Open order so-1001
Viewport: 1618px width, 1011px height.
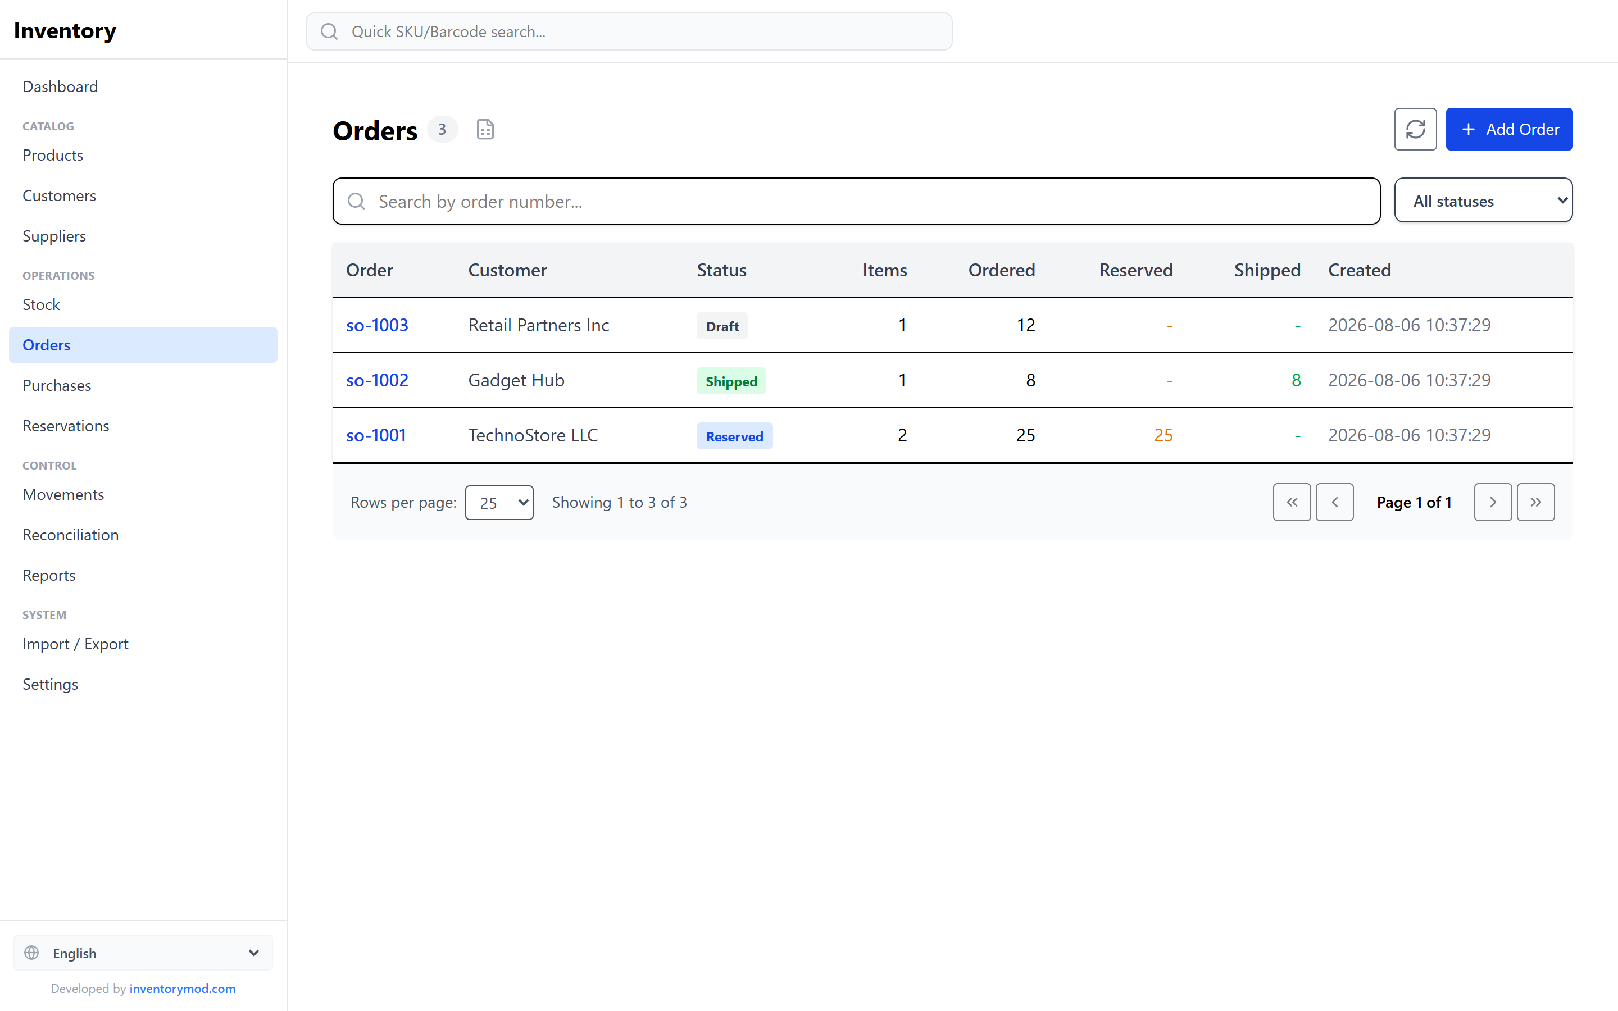(x=376, y=435)
